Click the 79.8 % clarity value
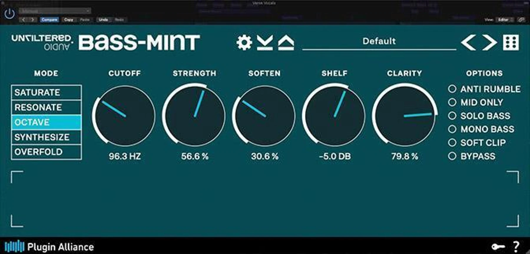Screen dimensions: 530x254 pos(405,156)
